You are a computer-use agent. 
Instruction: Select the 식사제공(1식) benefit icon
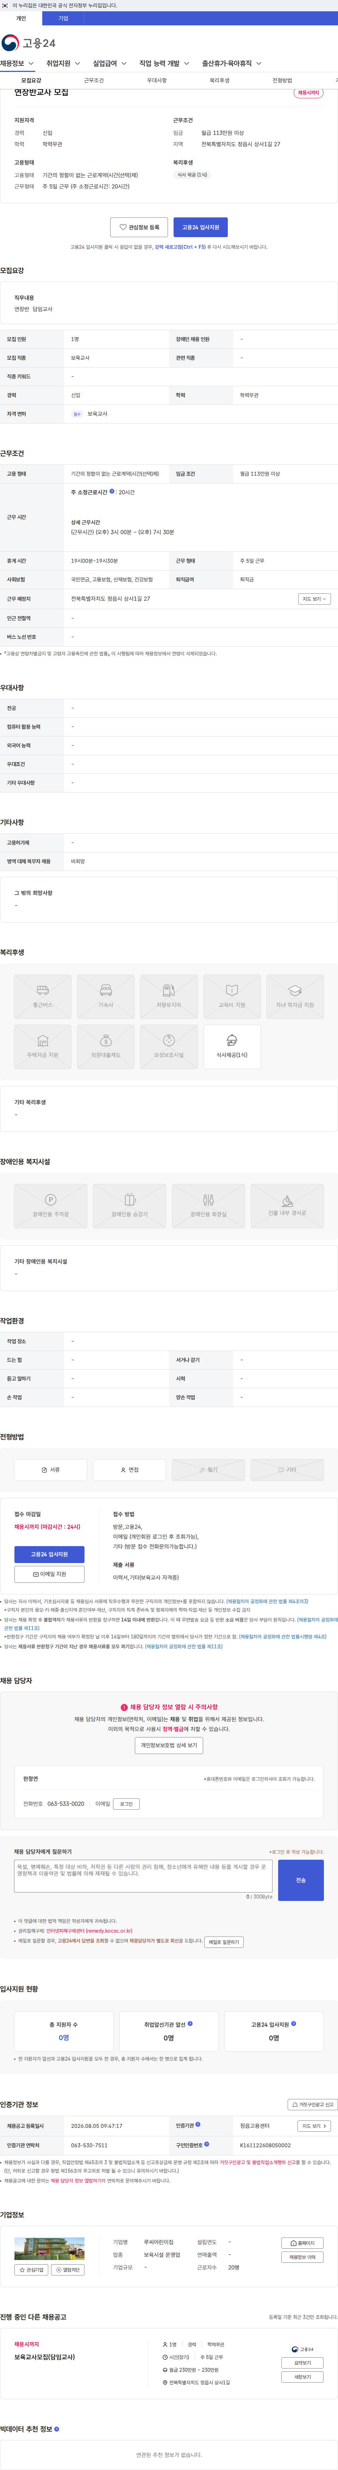[x=232, y=1047]
